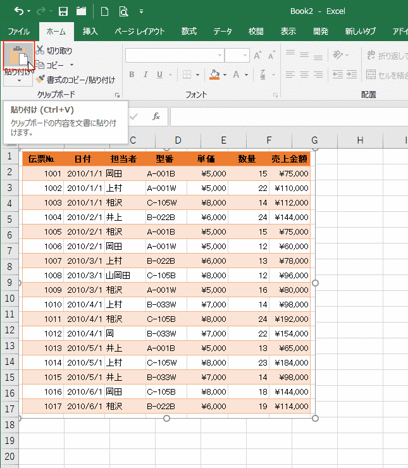The image size is (408, 468).
Task: Toggle Align Left
Action: [290, 75]
